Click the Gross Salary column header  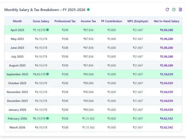[41, 21]
